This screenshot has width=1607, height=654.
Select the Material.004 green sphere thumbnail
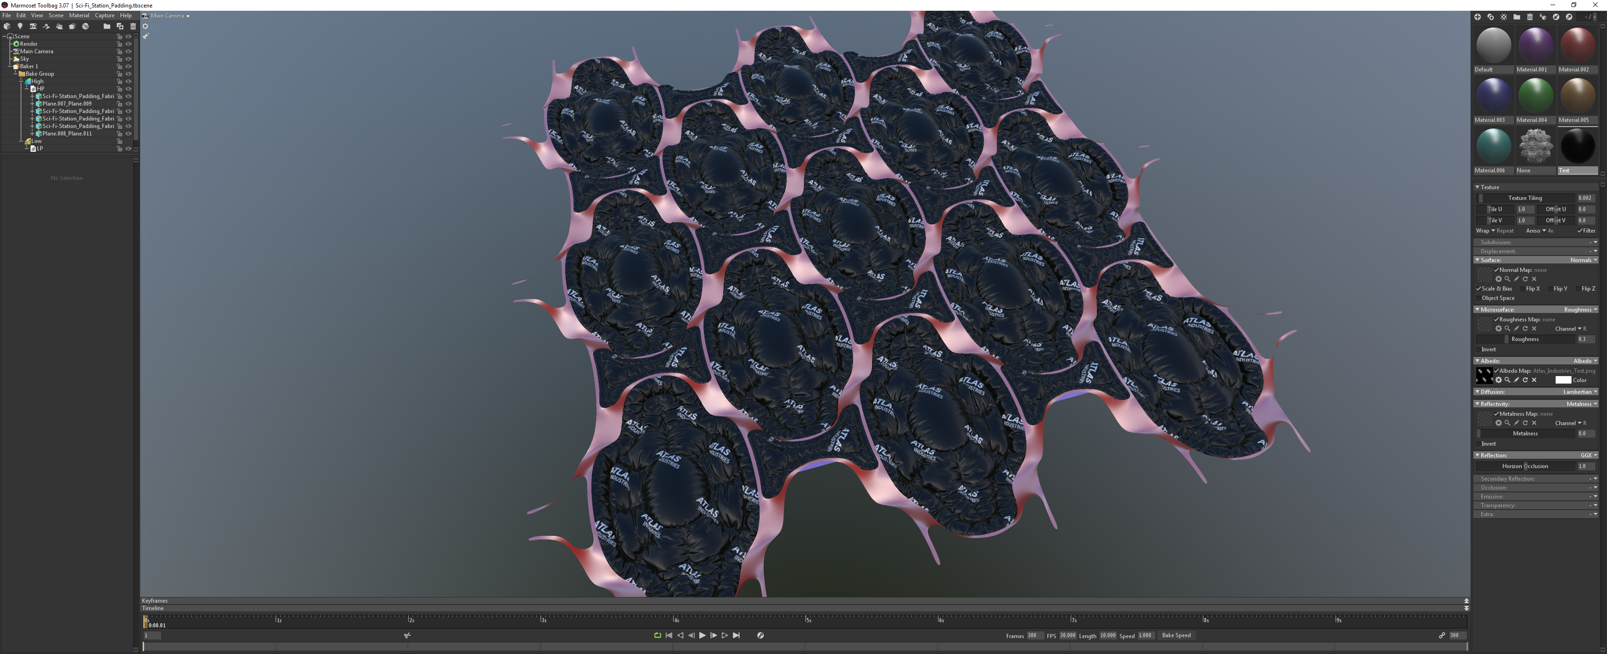[1535, 95]
